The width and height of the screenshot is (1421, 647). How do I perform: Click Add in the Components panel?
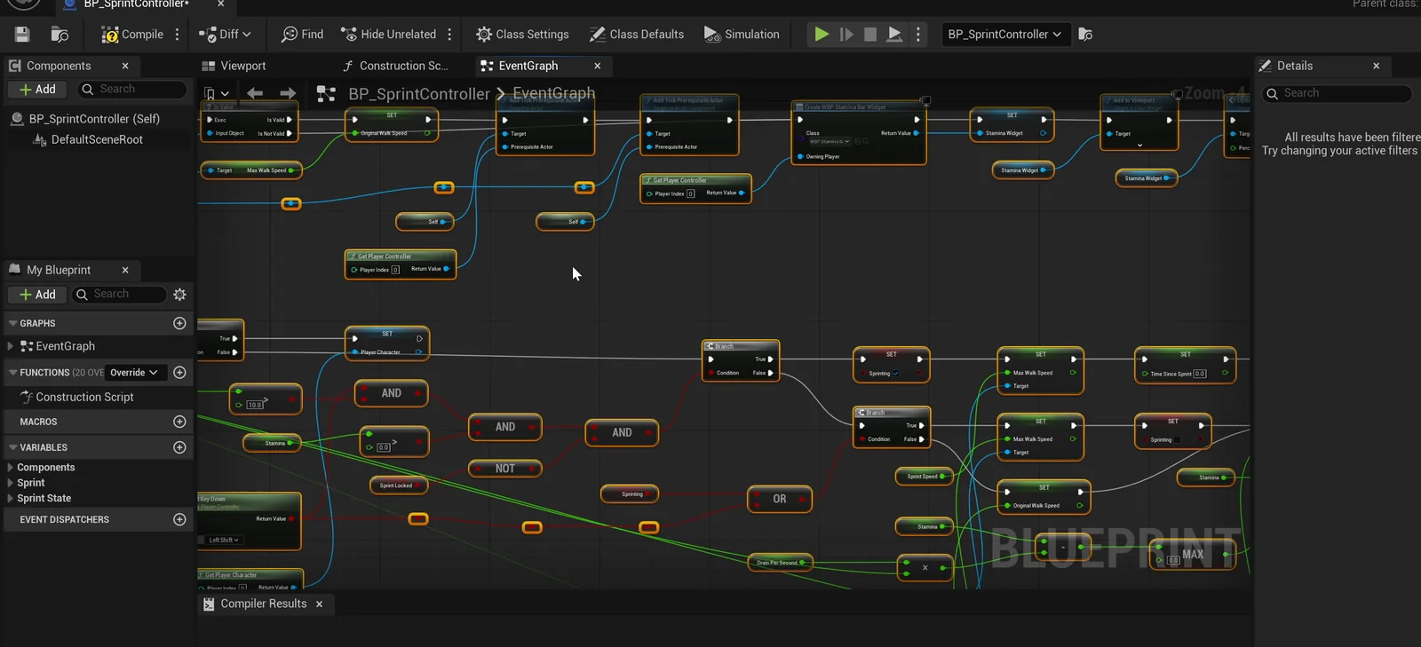[37, 90]
